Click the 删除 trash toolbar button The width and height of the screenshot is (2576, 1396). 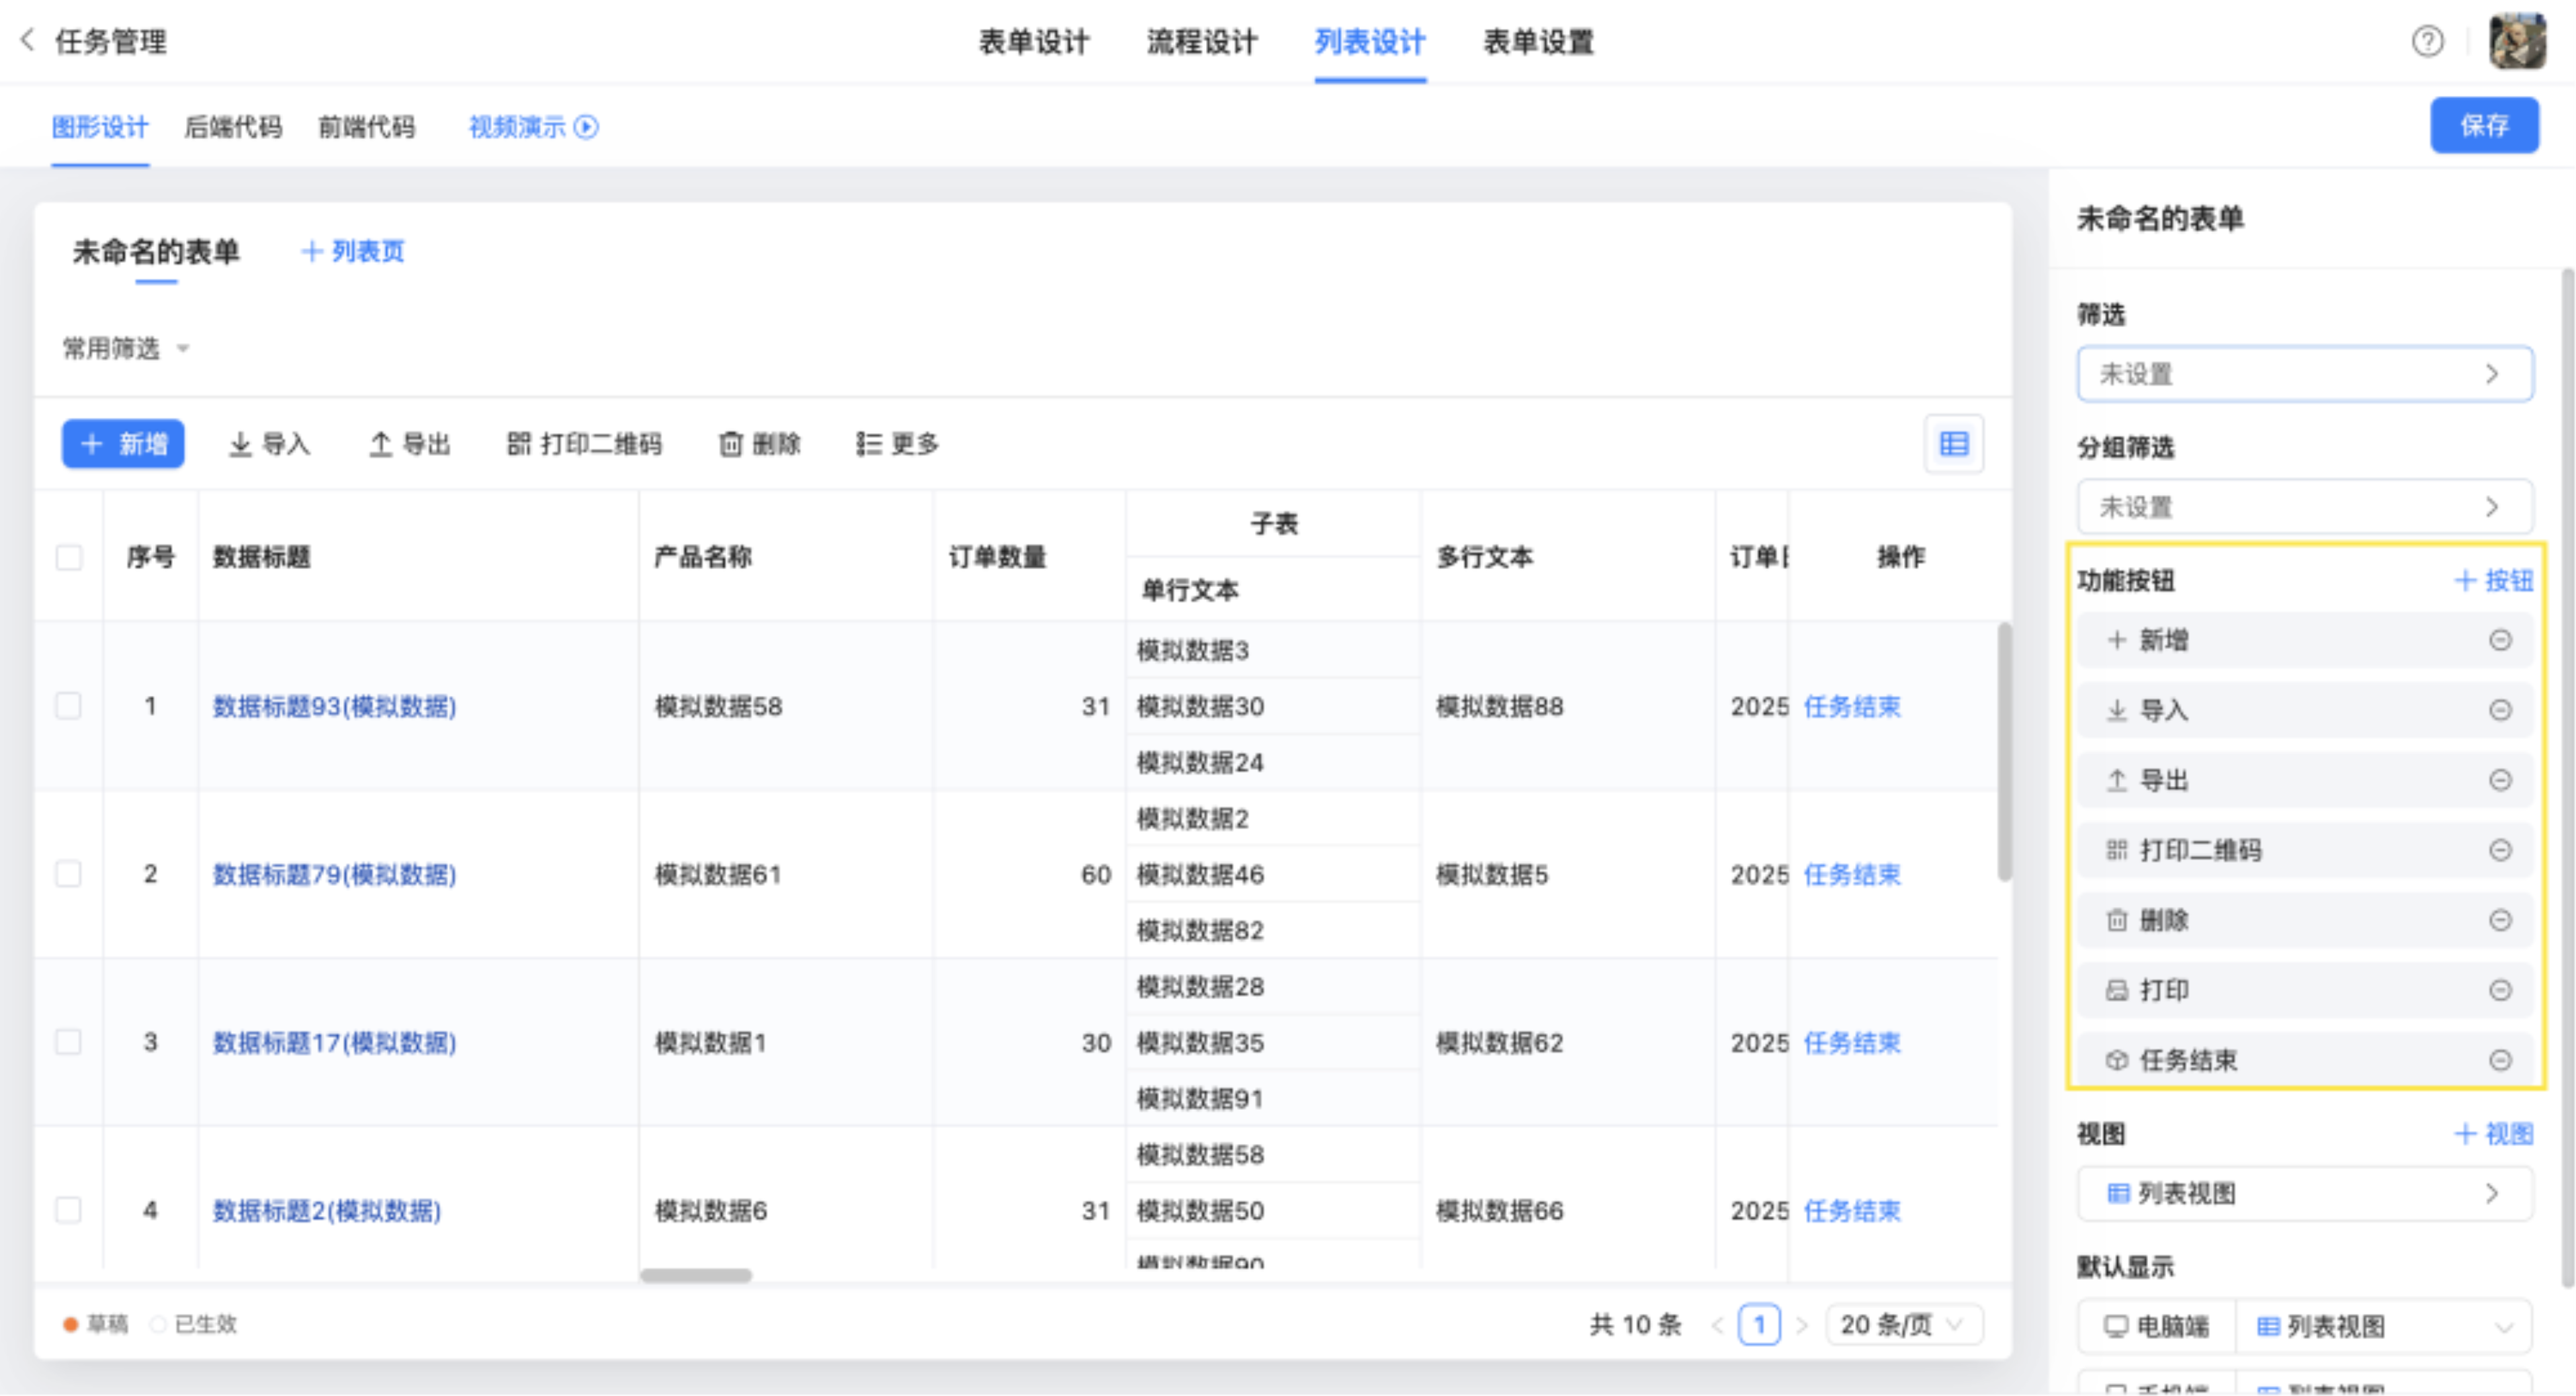[760, 444]
